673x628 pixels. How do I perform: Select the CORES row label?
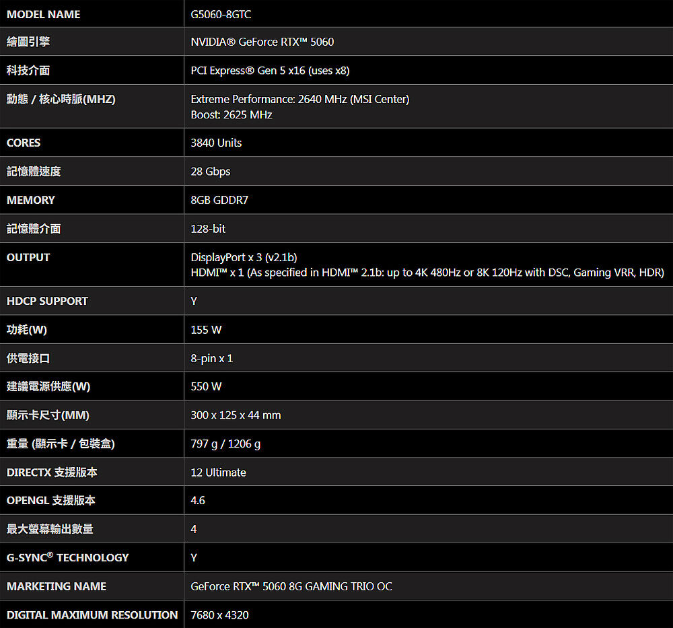24,143
